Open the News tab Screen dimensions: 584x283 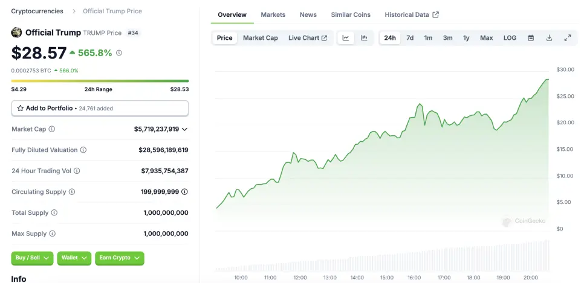308,15
